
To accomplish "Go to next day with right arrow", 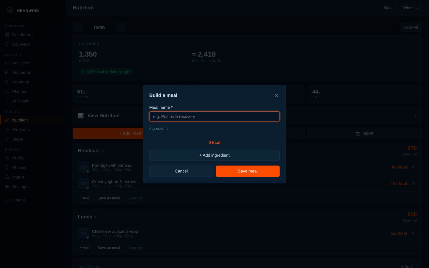I will click(x=121, y=27).
